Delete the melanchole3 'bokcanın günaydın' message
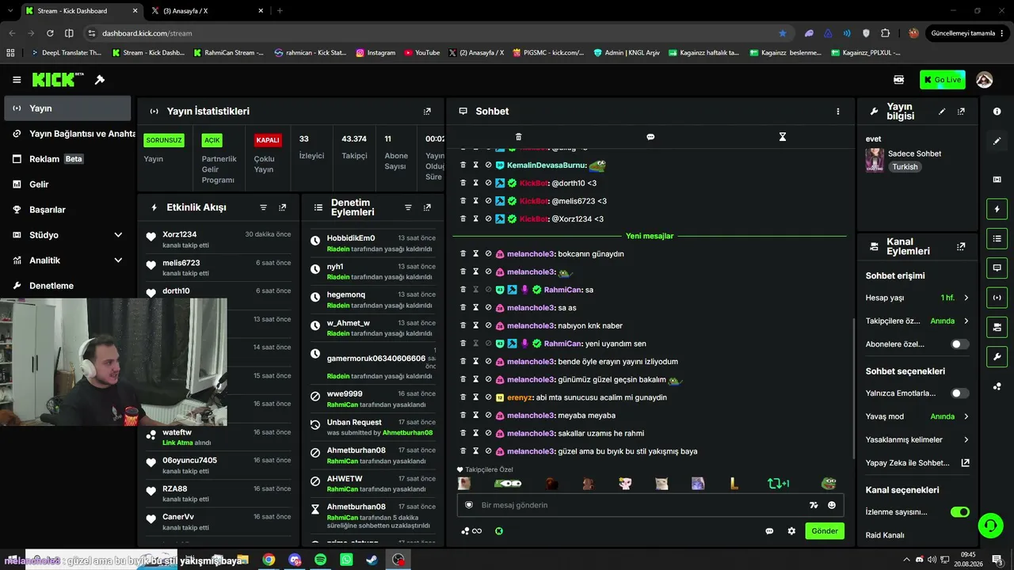The image size is (1014, 570). point(463,254)
